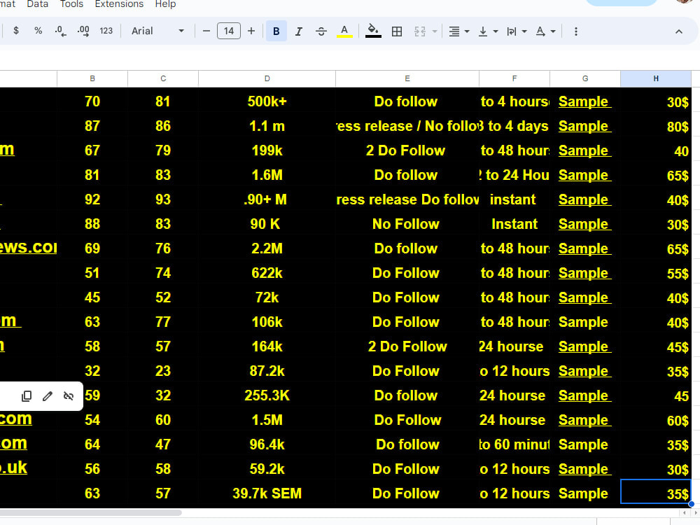Open the Data menu
The width and height of the screenshot is (700, 525).
(38, 4)
